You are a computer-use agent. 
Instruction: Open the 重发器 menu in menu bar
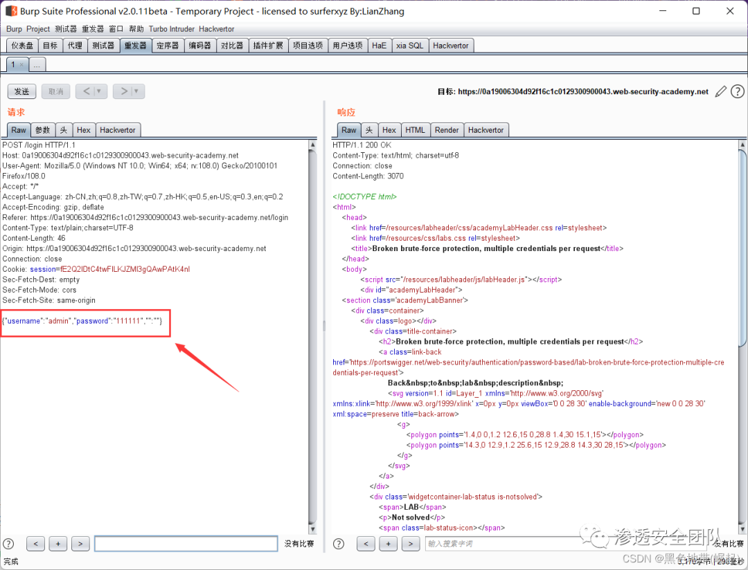coord(93,29)
